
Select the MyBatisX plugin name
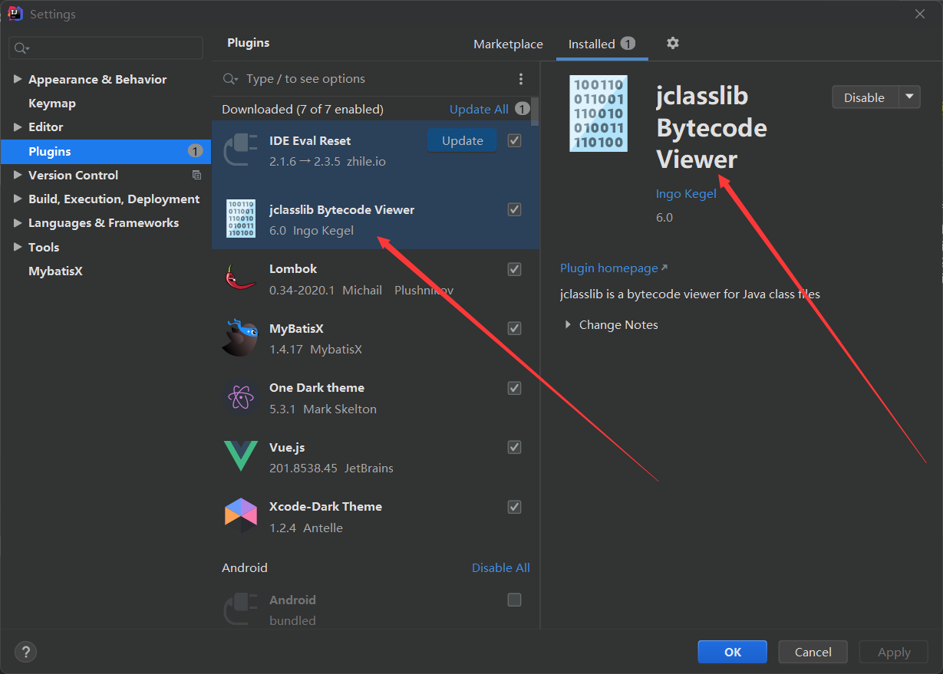point(296,328)
